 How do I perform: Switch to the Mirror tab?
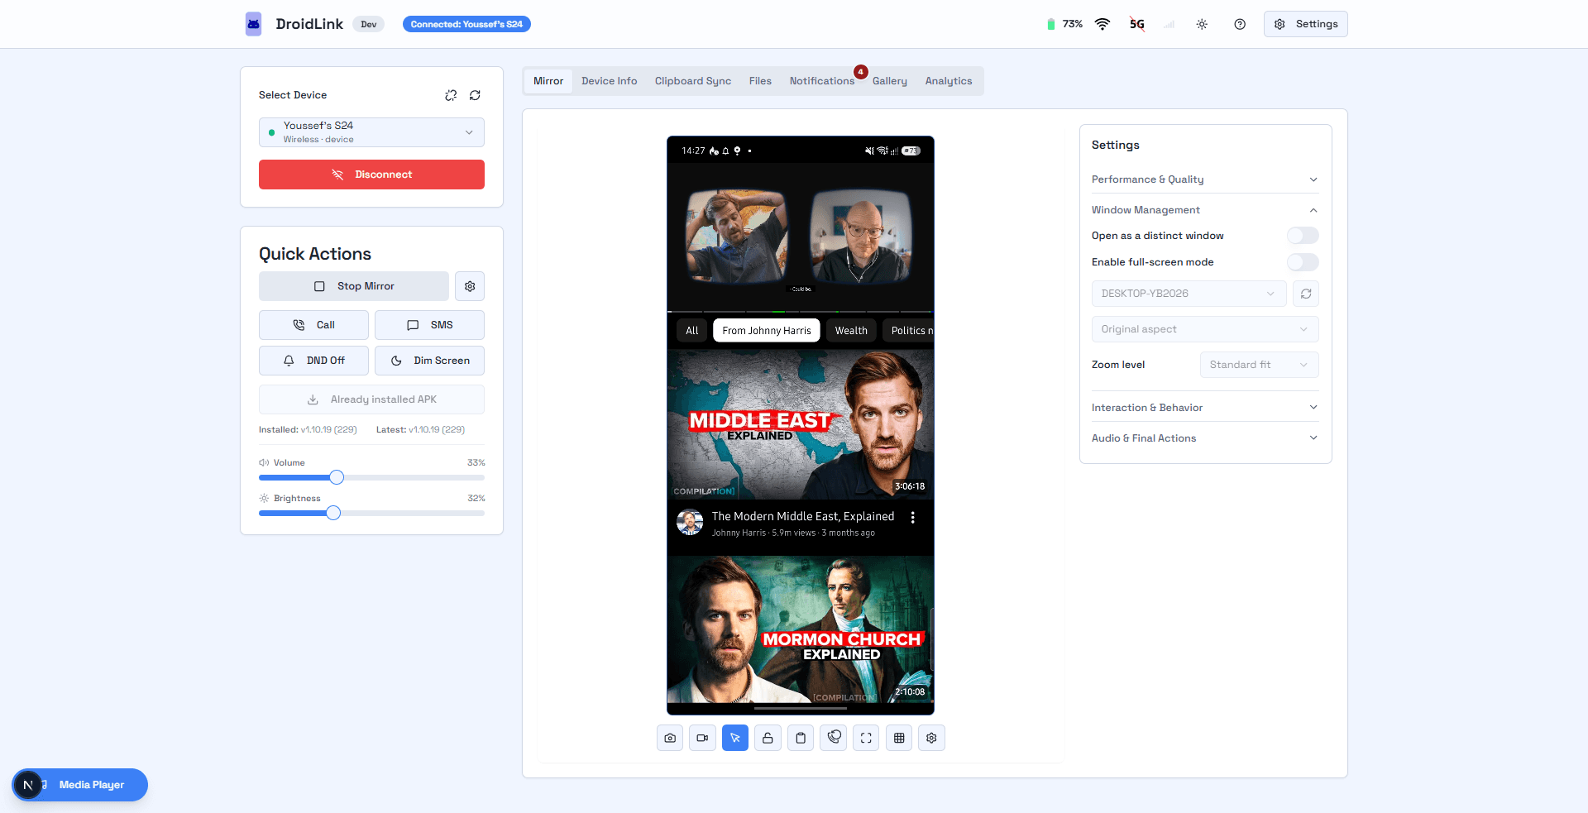(x=548, y=81)
